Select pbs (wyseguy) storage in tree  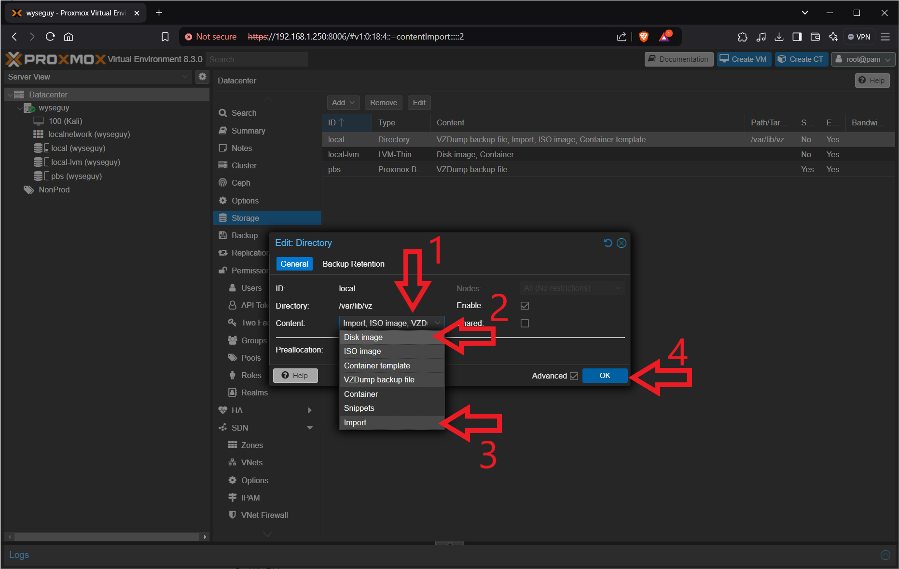[76, 176]
